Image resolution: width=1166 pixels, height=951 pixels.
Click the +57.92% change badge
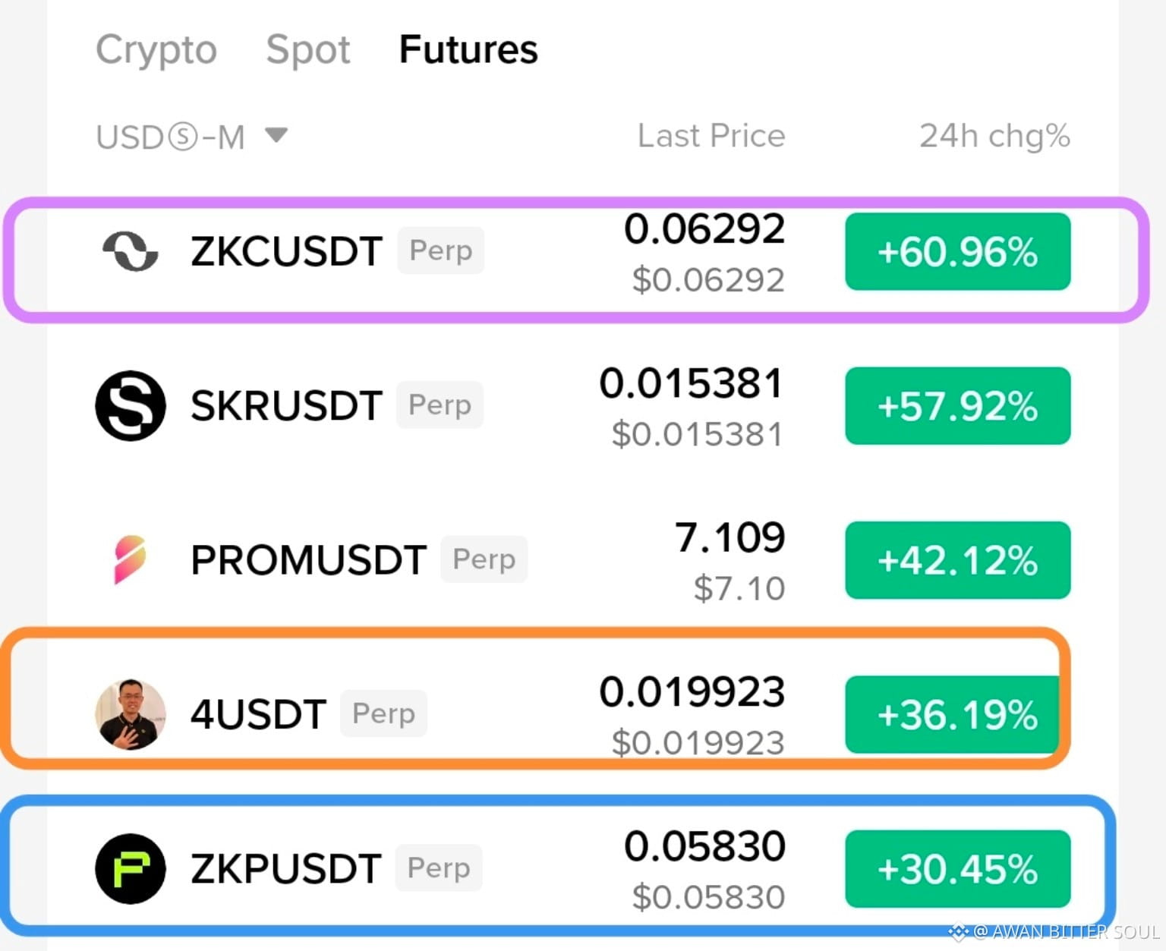(x=958, y=405)
